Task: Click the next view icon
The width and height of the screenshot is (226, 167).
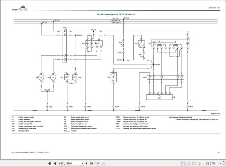Action: [x=103, y=163]
